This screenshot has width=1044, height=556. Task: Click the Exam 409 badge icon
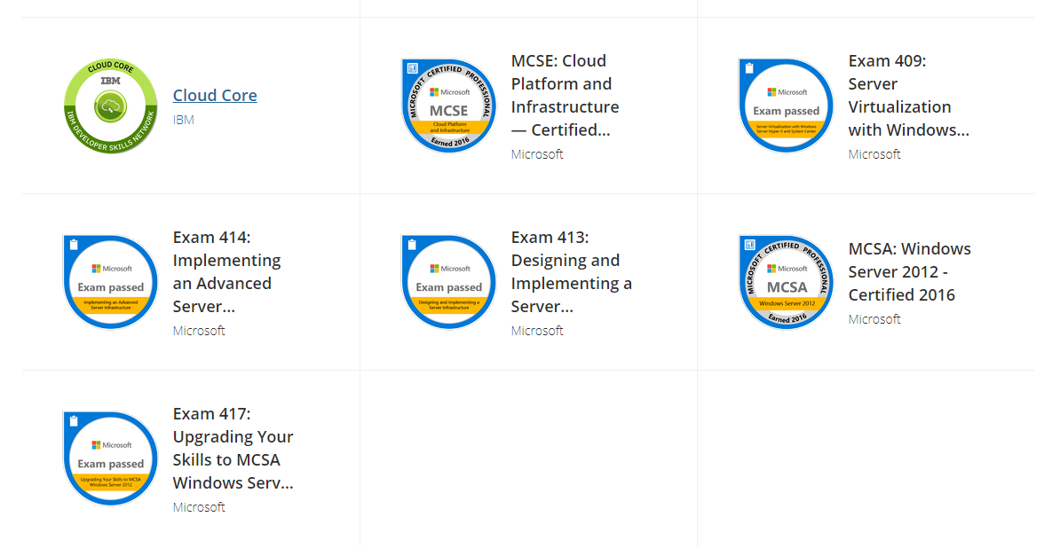pyautogui.click(x=787, y=106)
